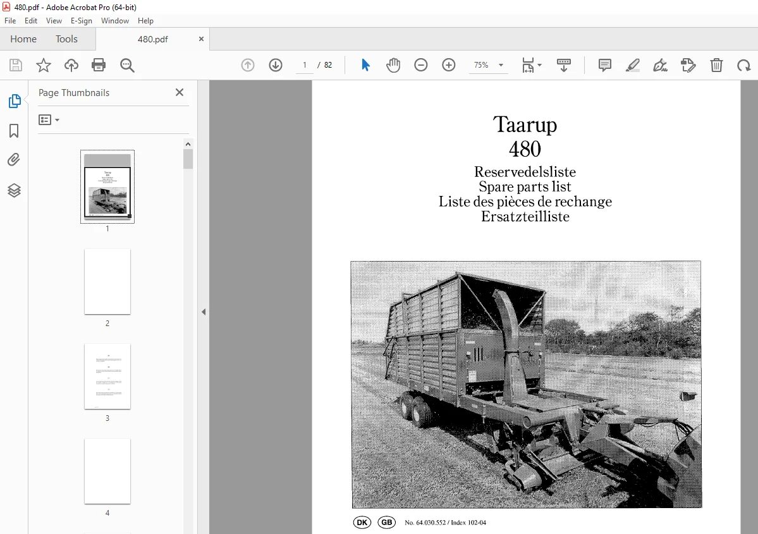Open thumbnails options dropdown menu
The width and height of the screenshot is (758, 534).
49,120
